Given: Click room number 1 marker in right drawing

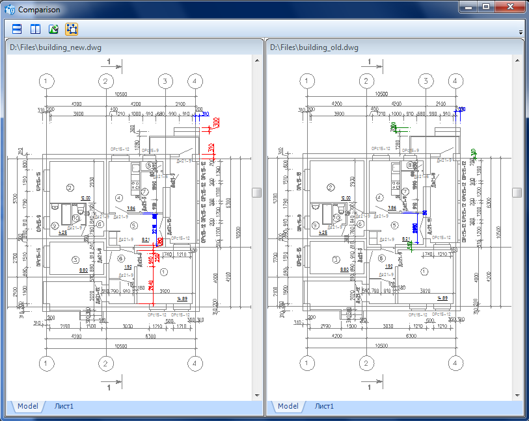Looking at the screenshot, I should (x=424, y=272).
